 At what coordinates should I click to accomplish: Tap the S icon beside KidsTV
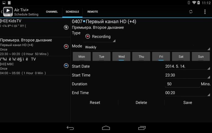click(66, 27)
